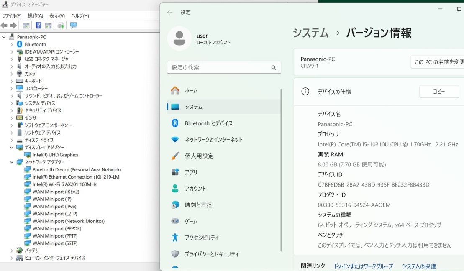Open Accessibility settings from the sidebar
This screenshot has height=271, width=464.
[175, 238]
